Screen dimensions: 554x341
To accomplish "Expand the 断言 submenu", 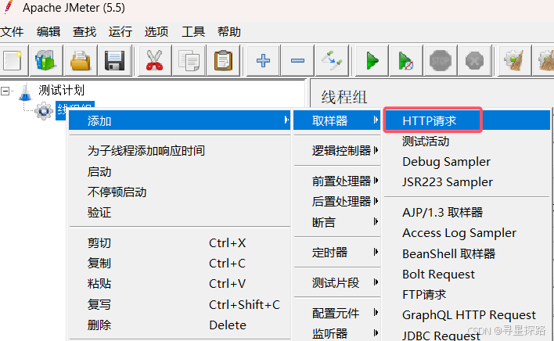I will [x=337, y=222].
